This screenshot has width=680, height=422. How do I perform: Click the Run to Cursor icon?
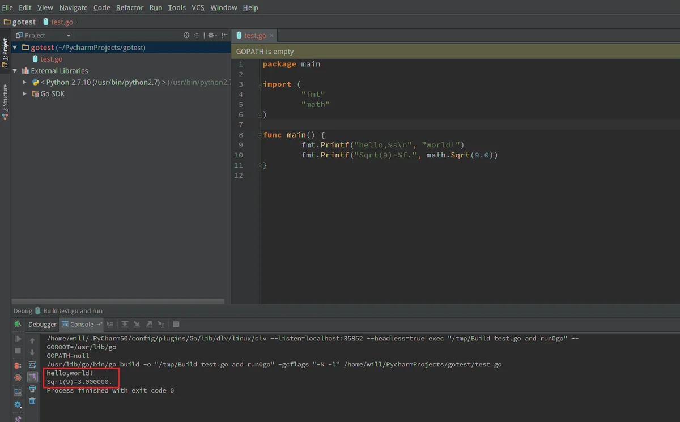pyautogui.click(x=161, y=325)
